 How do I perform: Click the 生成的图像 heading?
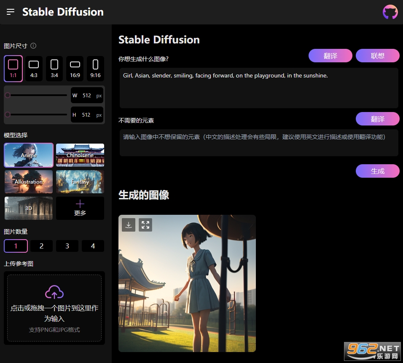144,195
